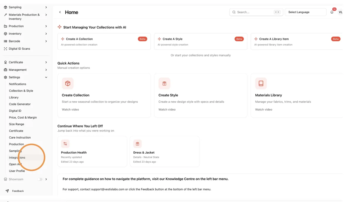Toggle the Showroom switch

[x=40, y=179]
